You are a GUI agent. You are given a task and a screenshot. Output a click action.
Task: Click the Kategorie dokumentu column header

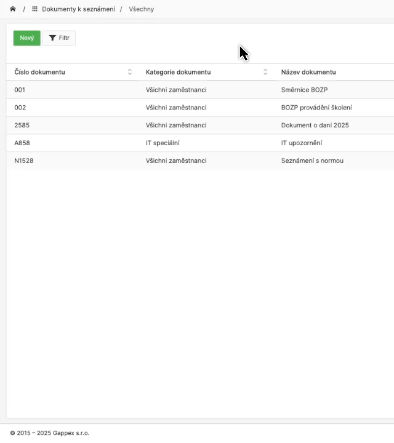tap(178, 72)
